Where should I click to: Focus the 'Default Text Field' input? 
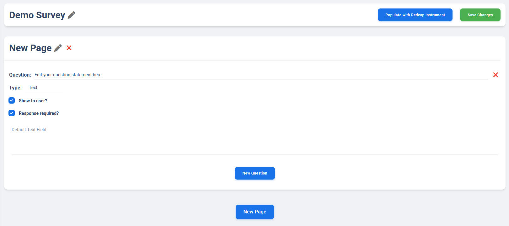click(x=94, y=129)
